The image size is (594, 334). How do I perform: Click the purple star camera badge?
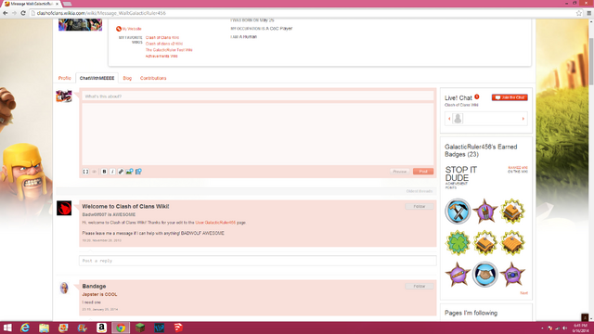pos(512,275)
